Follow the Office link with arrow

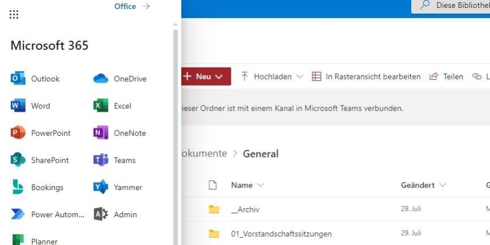click(x=132, y=6)
